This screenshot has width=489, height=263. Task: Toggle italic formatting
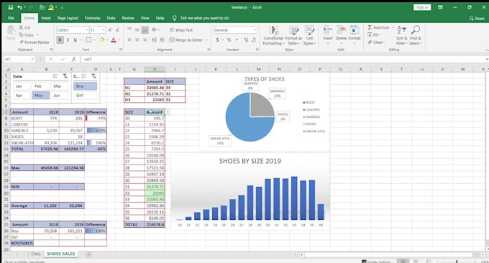pyautogui.click(x=68, y=40)
